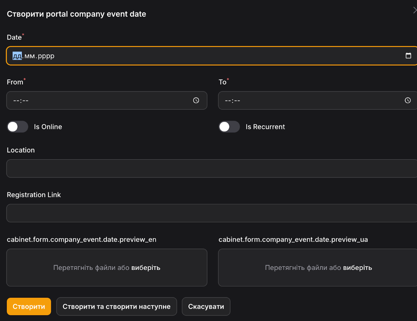Click the clock icon in From field
The width and height of the screenshot is (417, 321).
point(196,100)
